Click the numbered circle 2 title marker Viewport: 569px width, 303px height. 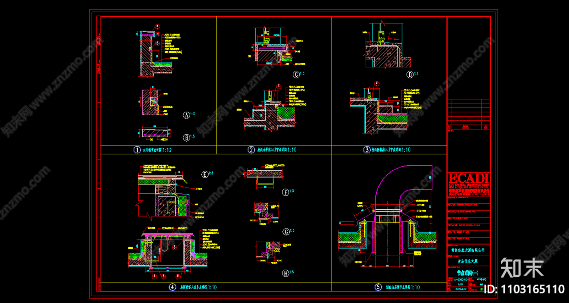coord(251,150)
